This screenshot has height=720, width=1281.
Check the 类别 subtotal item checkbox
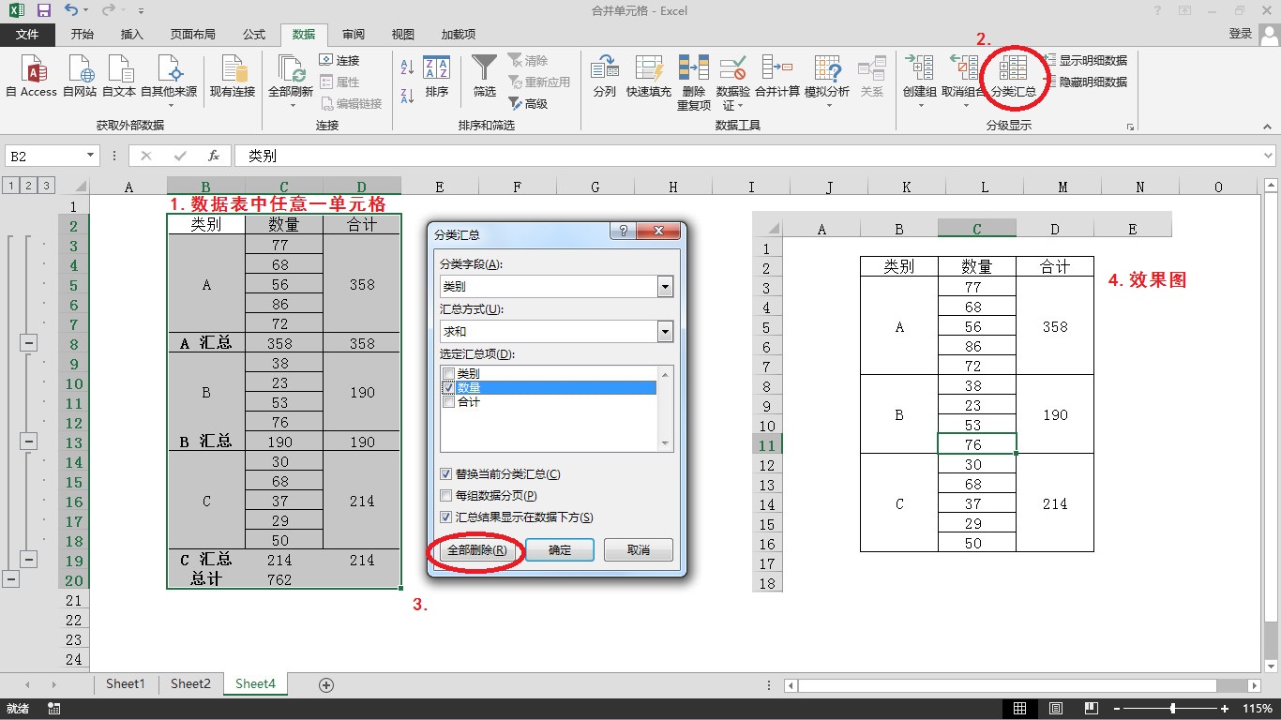click(x=448, y=373)
